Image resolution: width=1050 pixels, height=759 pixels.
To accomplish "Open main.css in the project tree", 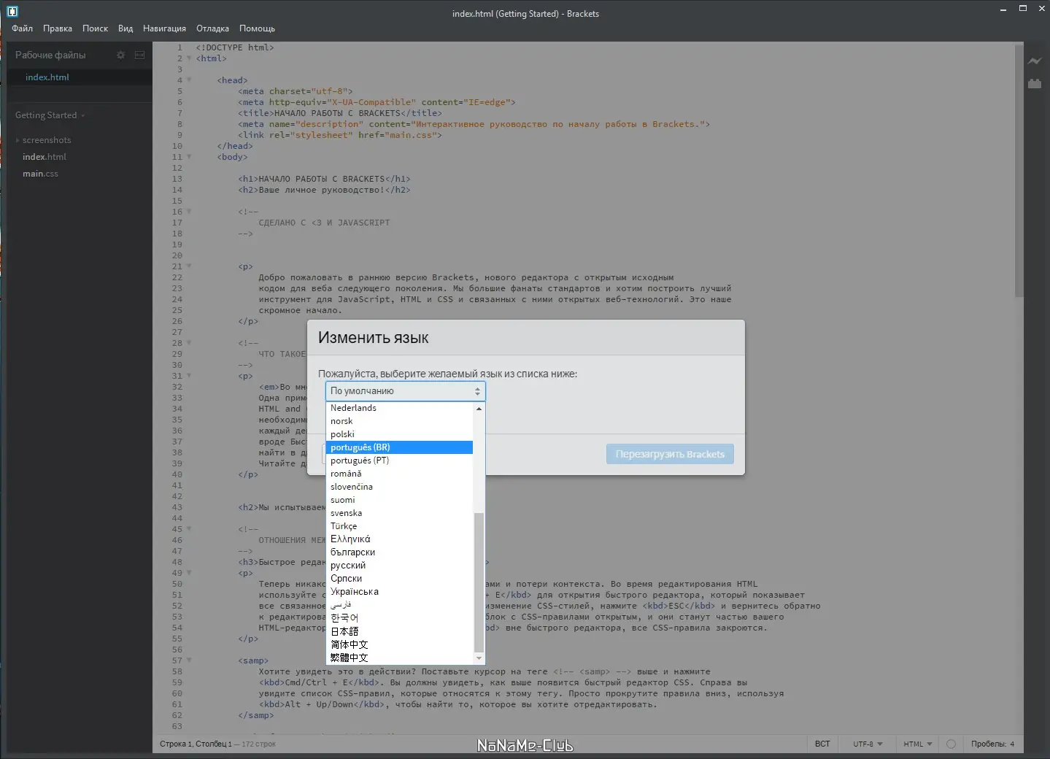I will tap(40, 174).
